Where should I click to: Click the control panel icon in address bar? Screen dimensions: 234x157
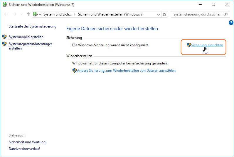coord(35,14)
